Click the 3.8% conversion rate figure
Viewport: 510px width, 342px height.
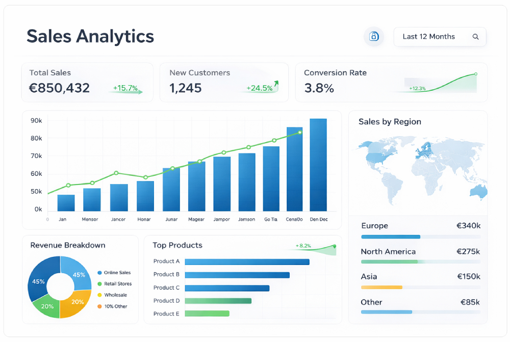coord(319,88)
